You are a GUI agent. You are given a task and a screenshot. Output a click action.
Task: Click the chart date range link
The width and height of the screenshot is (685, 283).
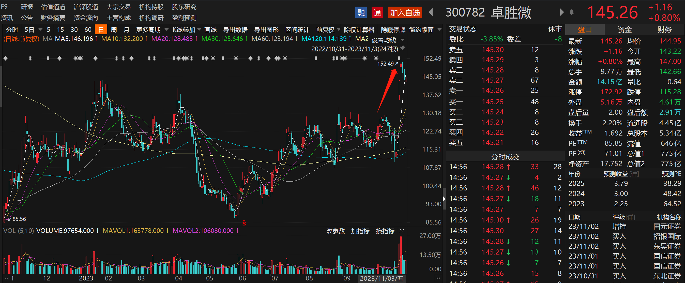click(x=355, y=49)
